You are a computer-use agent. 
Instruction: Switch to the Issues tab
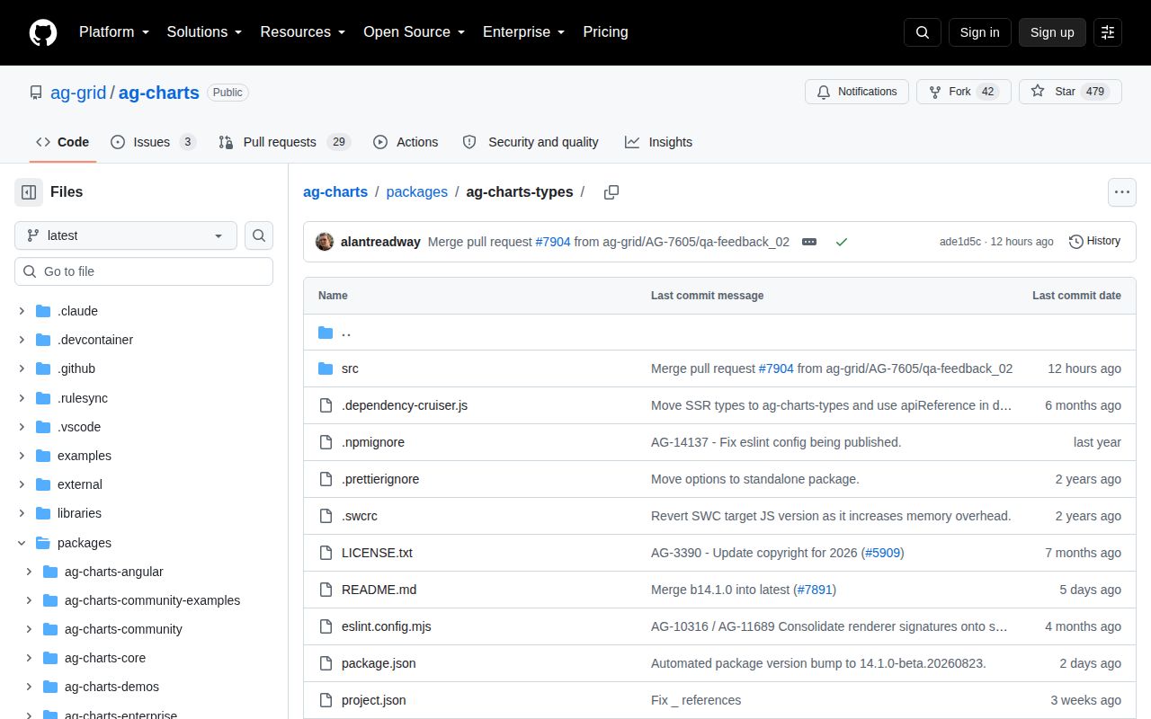153,142
